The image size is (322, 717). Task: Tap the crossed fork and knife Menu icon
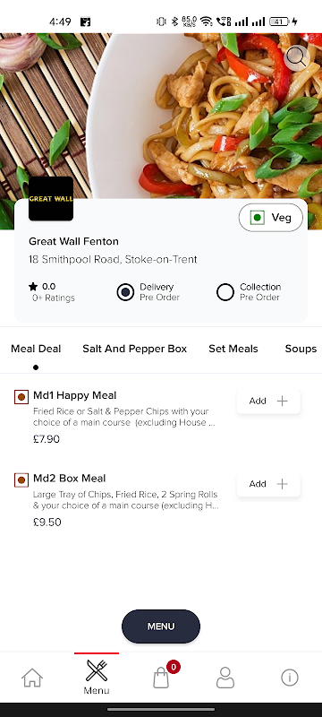tap(97, 670)
